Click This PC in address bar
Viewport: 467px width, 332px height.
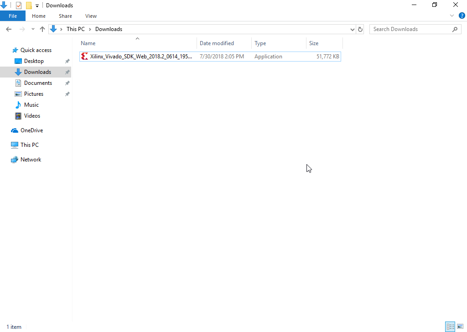click(x=76, y=29)
